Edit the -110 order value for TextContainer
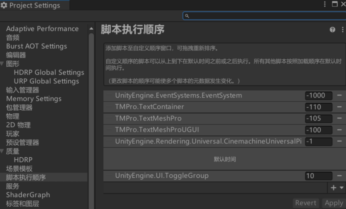This screenshot has width=346, height=209. click(318, 107)
